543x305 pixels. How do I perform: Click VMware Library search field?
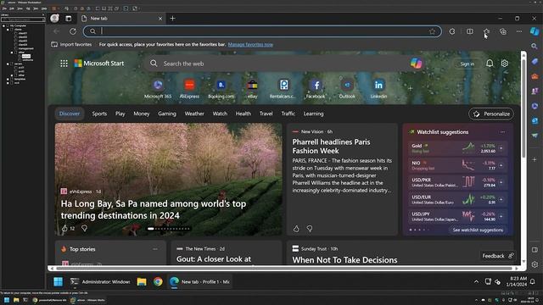(23, 19)
